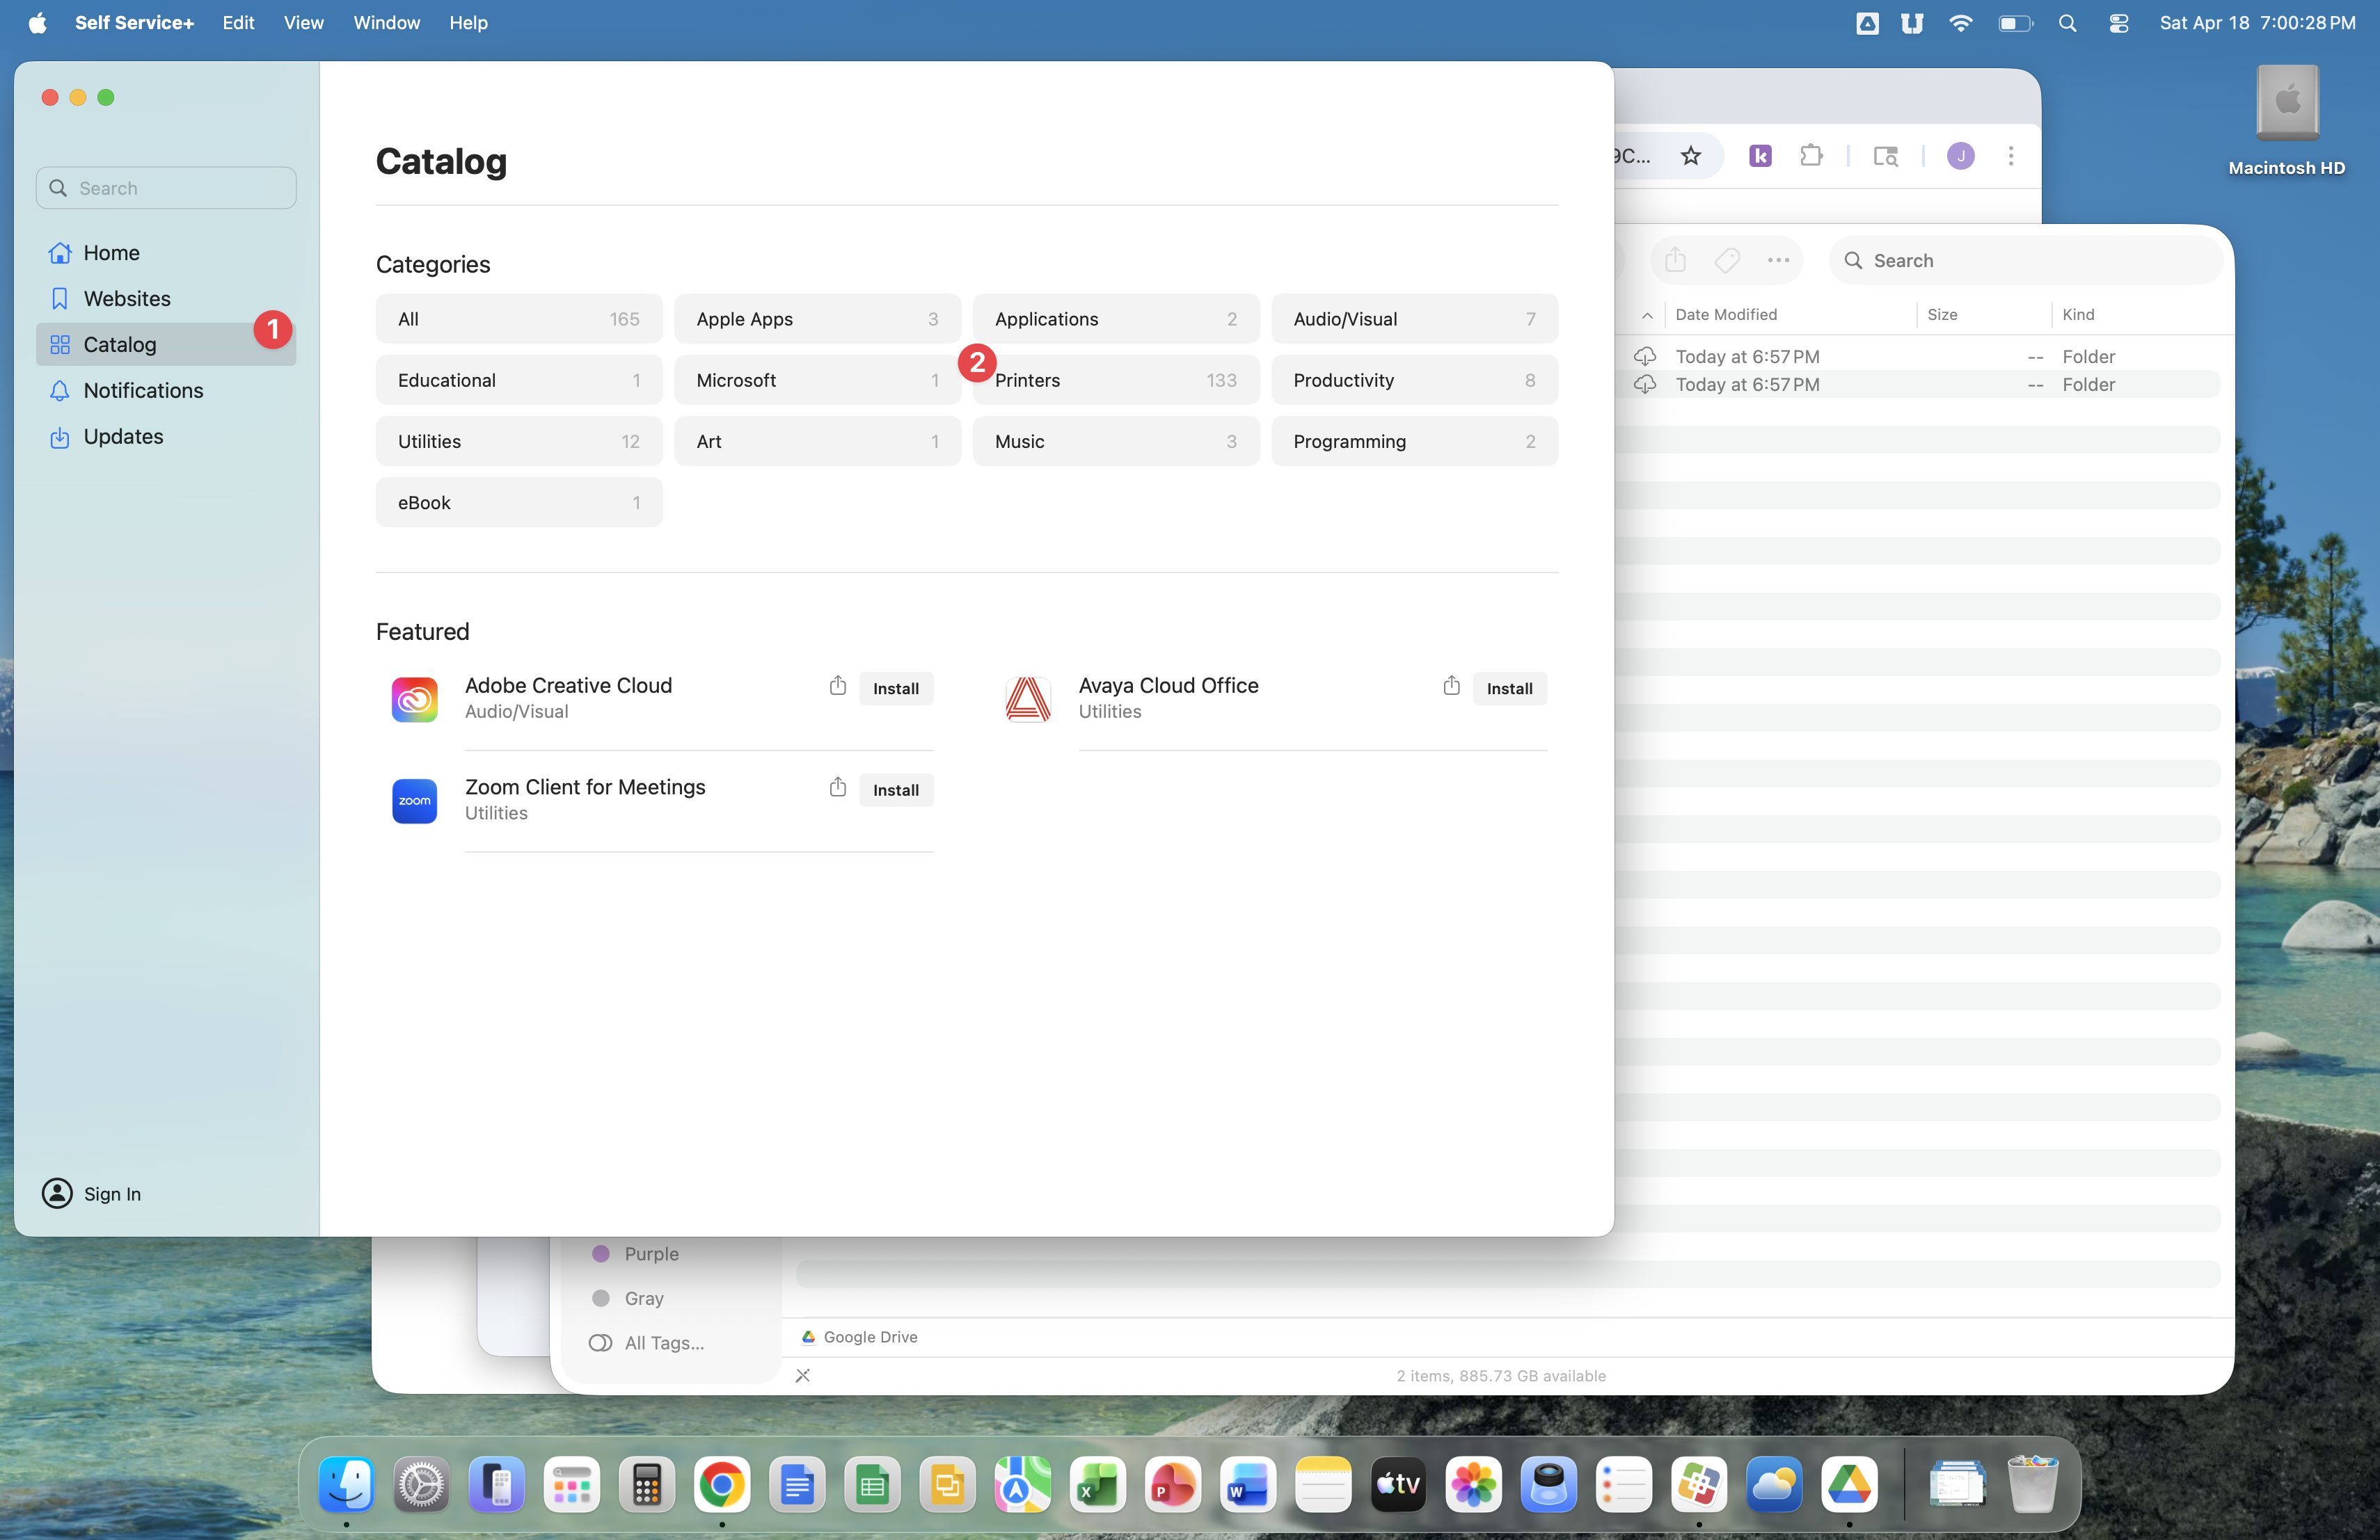The width and height of the screenshot is (2380, 1540).
Task: Open macOS Control Center in menu bar
Action: (2118, 22)
